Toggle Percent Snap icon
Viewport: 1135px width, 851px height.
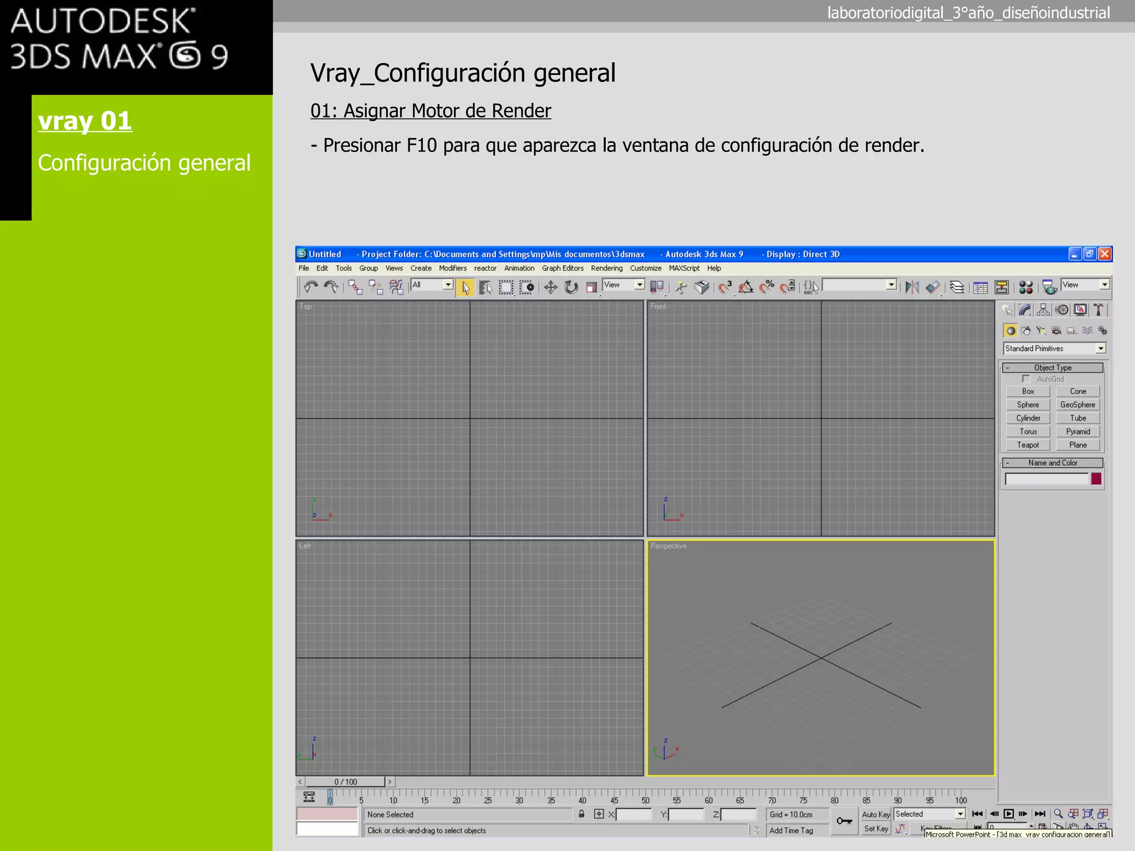coord(766,287)
